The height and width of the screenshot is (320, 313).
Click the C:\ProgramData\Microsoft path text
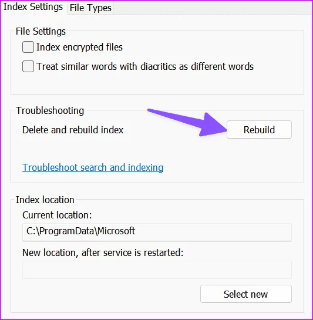(x=80, y=231)
